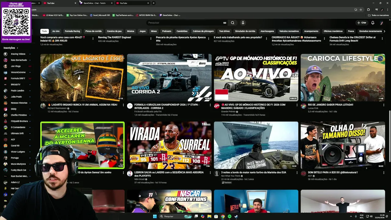The width and height of the screenshot is (391, 220).
Task: Open the LS Miata V2.0 bookmark
Action: click(x=53, y=15)
